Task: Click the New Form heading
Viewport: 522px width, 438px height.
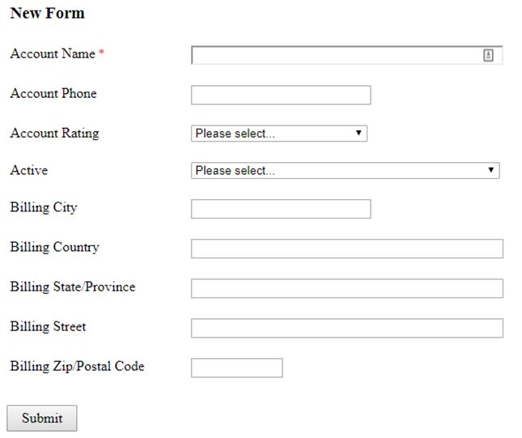Action: [x=47, y=13]
